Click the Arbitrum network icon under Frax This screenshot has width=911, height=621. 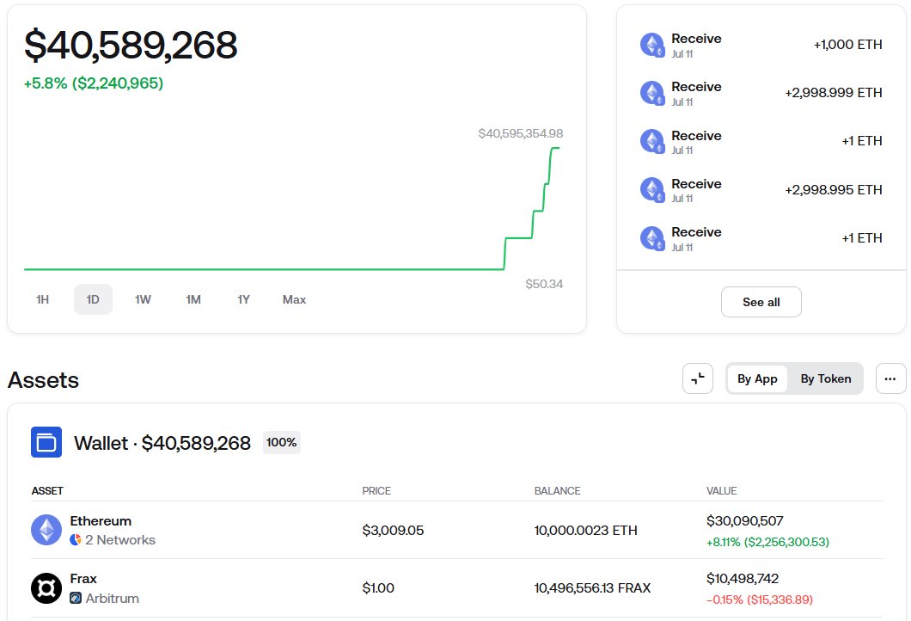pos(76,598)
